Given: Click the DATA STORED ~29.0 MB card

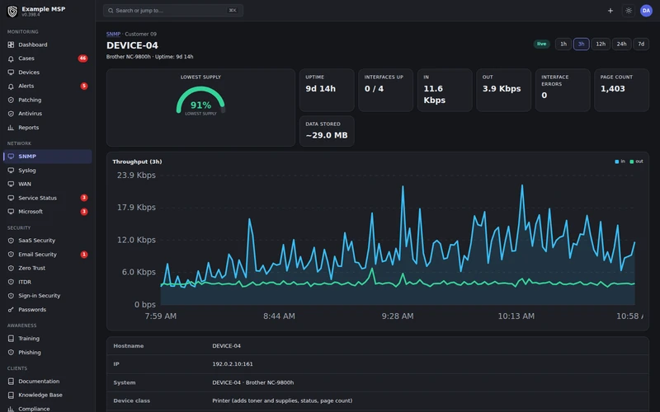Looking at the screenshot, I should pos(327,131).
